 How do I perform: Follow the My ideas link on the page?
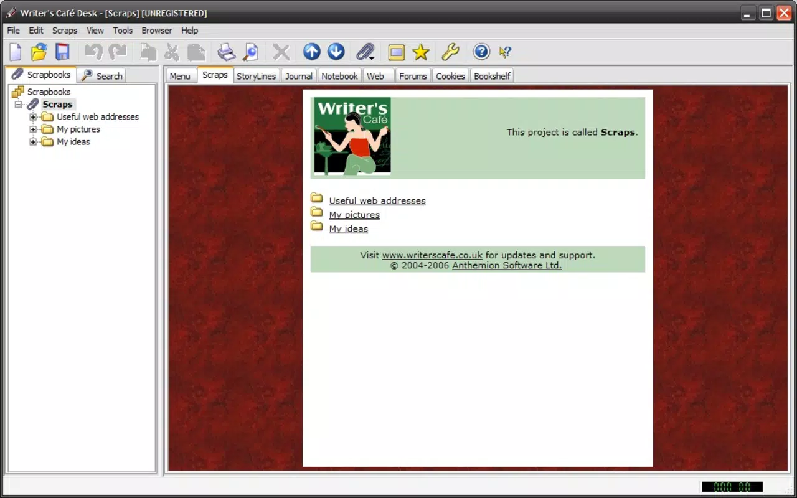click(x=349, y=228)
